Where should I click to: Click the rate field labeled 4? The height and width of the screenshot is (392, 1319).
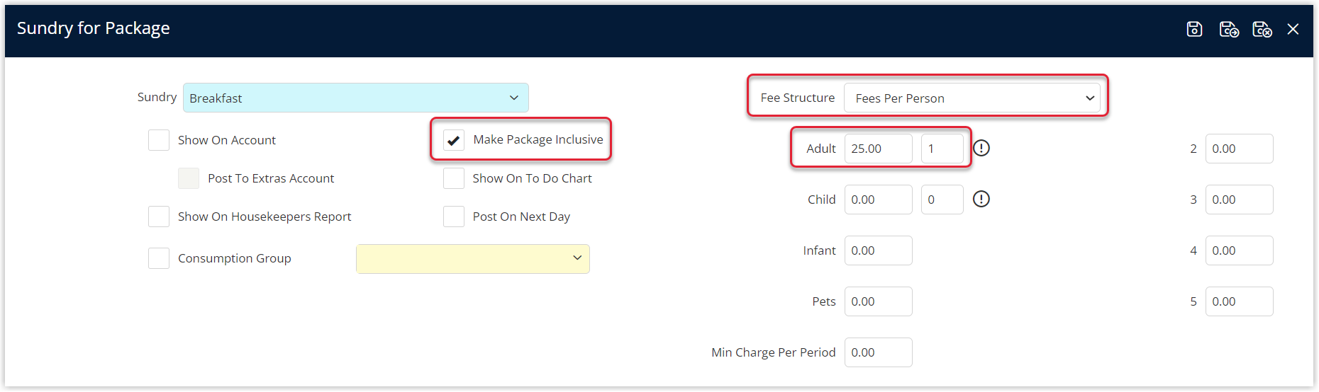[x=1240, y=250]
